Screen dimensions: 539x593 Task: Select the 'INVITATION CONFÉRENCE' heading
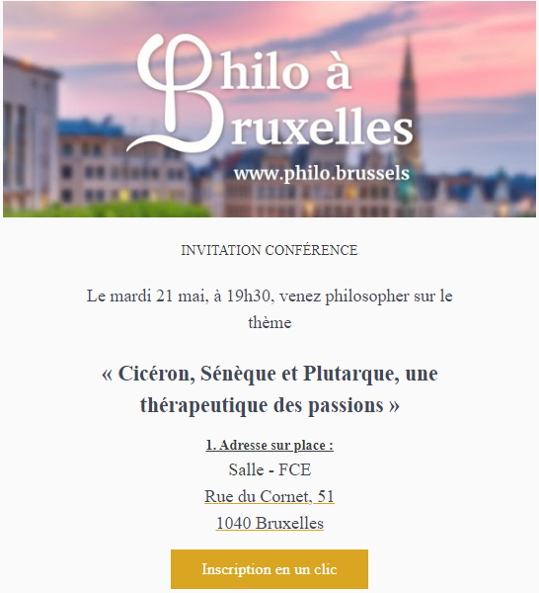click(269, 250)
